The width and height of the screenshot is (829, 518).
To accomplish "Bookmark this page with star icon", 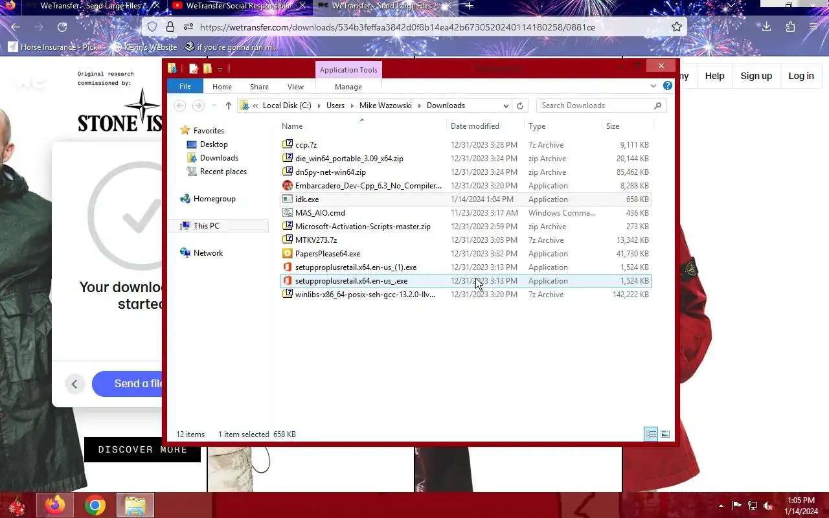I will (x=676, y=27).
